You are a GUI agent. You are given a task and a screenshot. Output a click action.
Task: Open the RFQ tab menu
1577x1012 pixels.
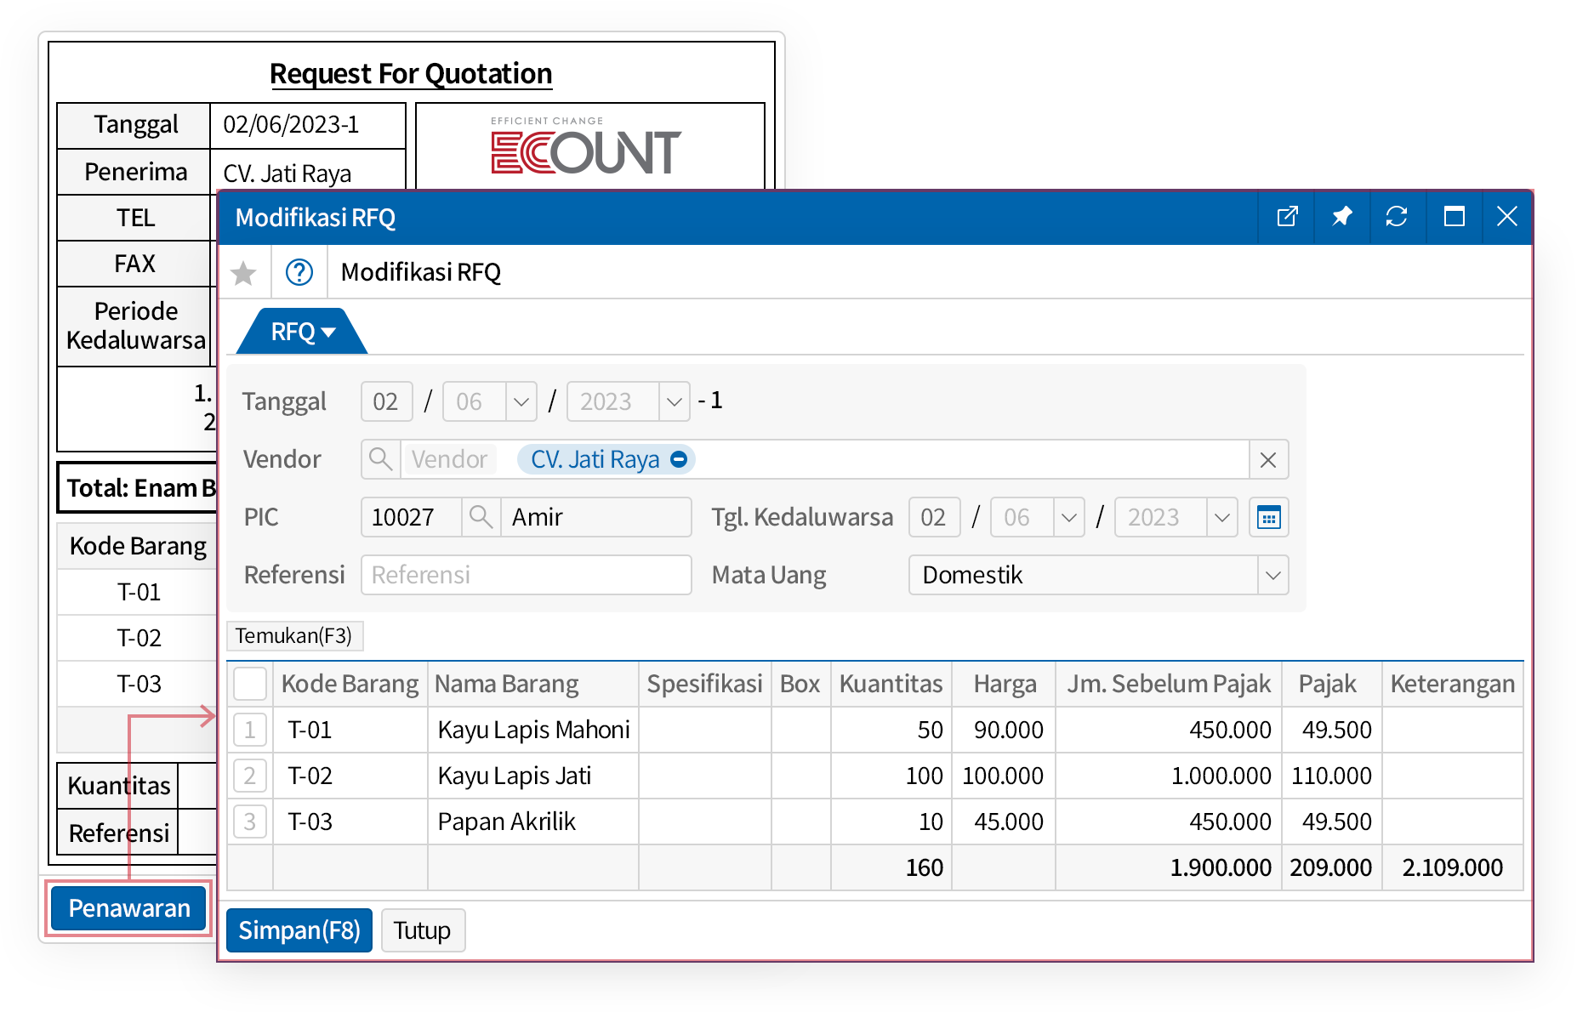pos(303,332)
